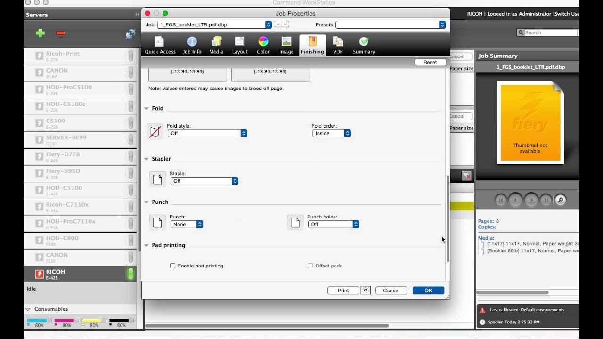The height and width of the screenshot is (339, 603).
Task: Click the Fiery icon of Ricoh-Print server
Action: (x=40, y=56)
